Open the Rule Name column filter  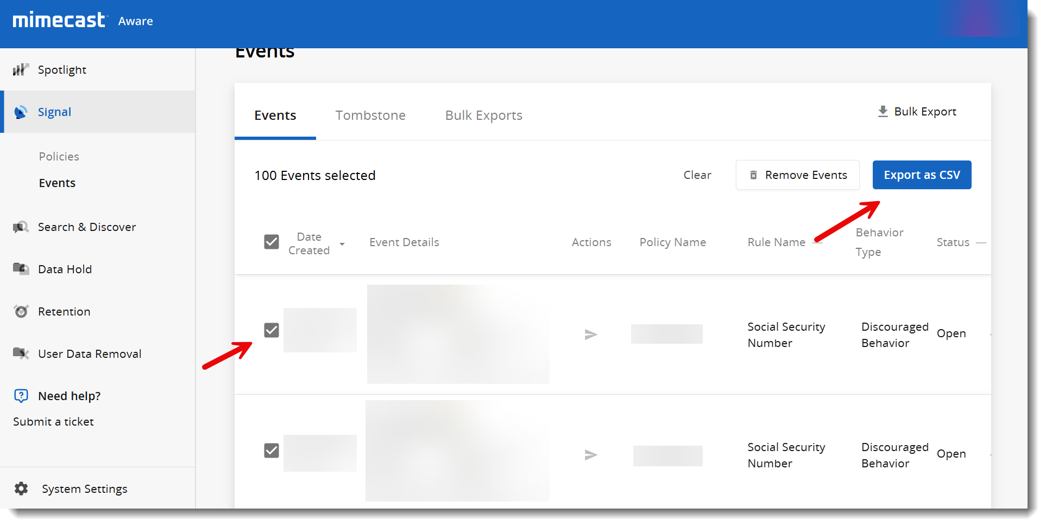[817, 243]
